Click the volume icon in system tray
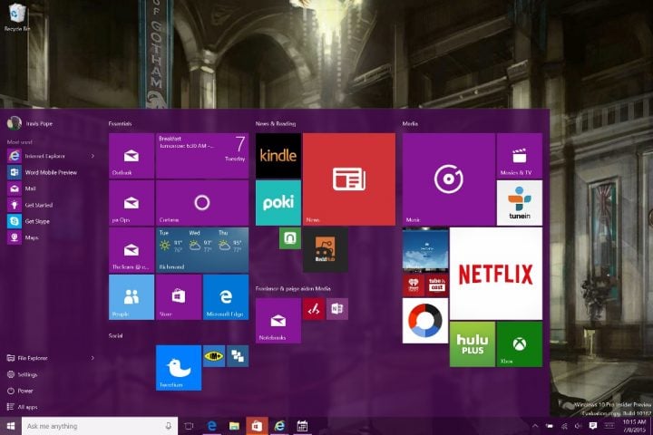Viewport: 653px width, 435px height. [578, 426]
